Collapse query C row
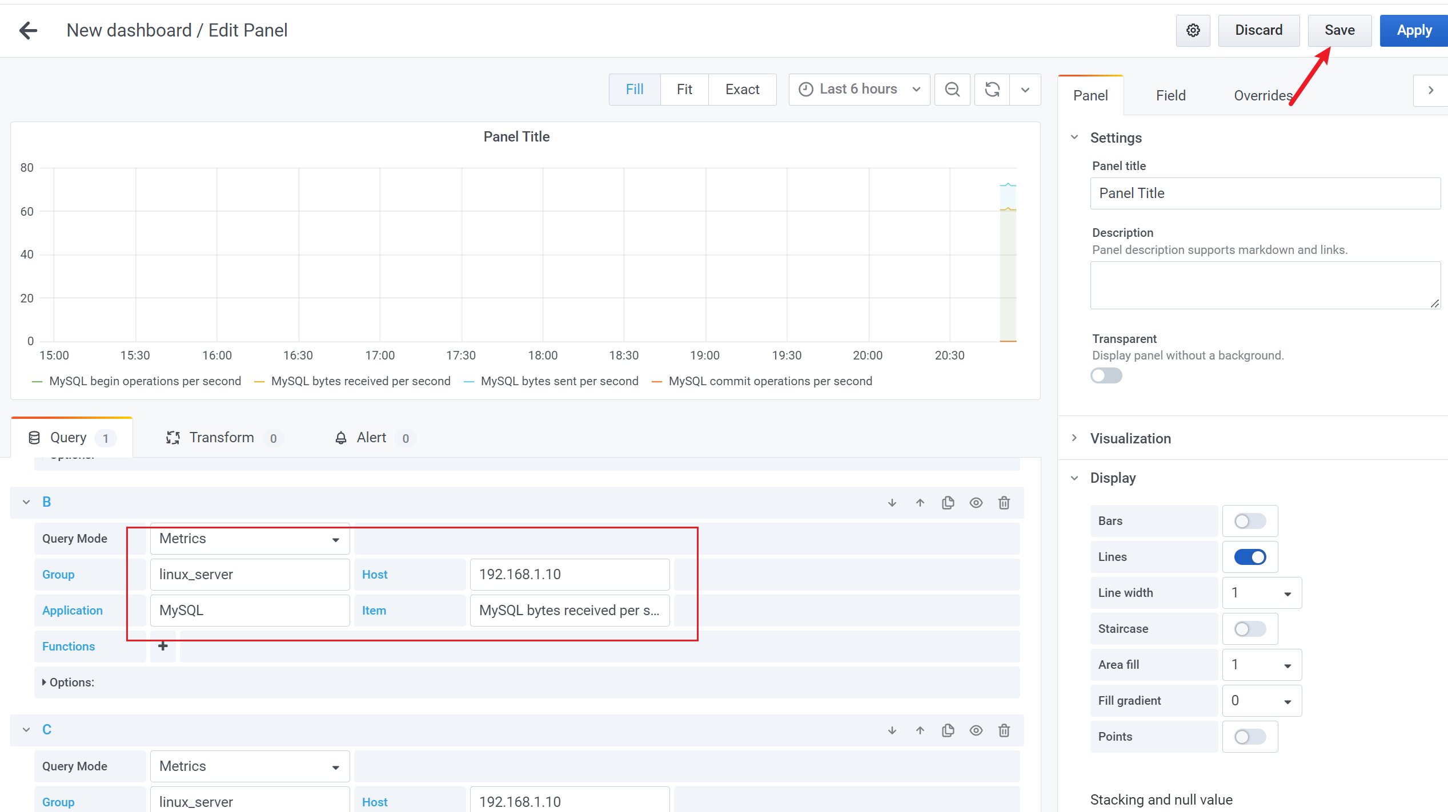This screenshot has height=812, width=1448. pos(26,730)
